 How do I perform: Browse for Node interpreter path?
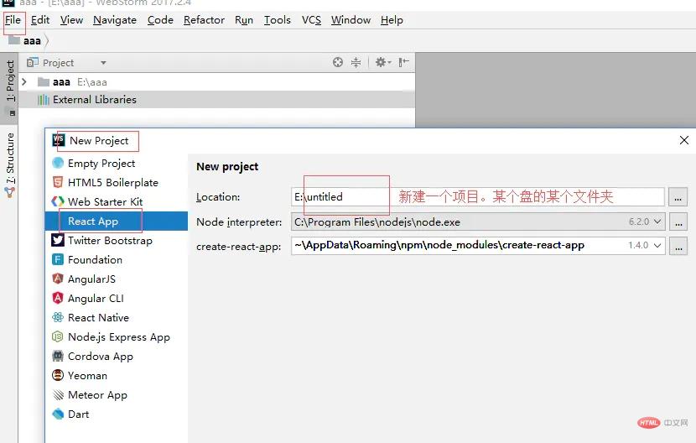pos(678,221)
